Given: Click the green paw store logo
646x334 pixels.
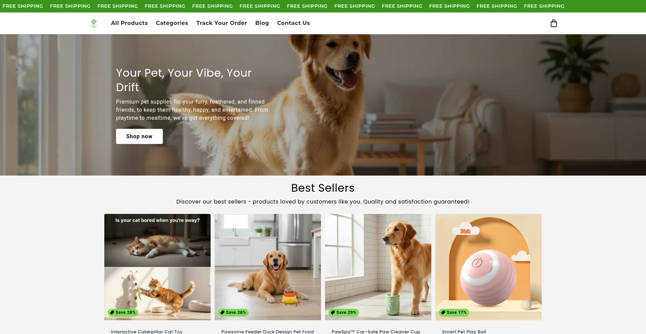Looking at the screenshot, I should coord(94,23).
